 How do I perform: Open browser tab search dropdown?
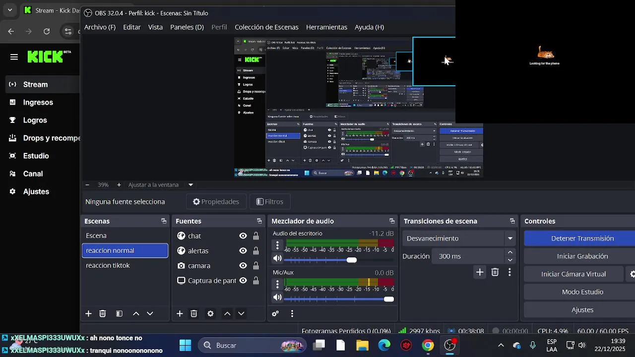[10, 10]
